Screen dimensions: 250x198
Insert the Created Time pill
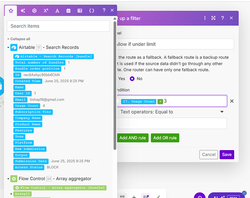pos(28,81)
